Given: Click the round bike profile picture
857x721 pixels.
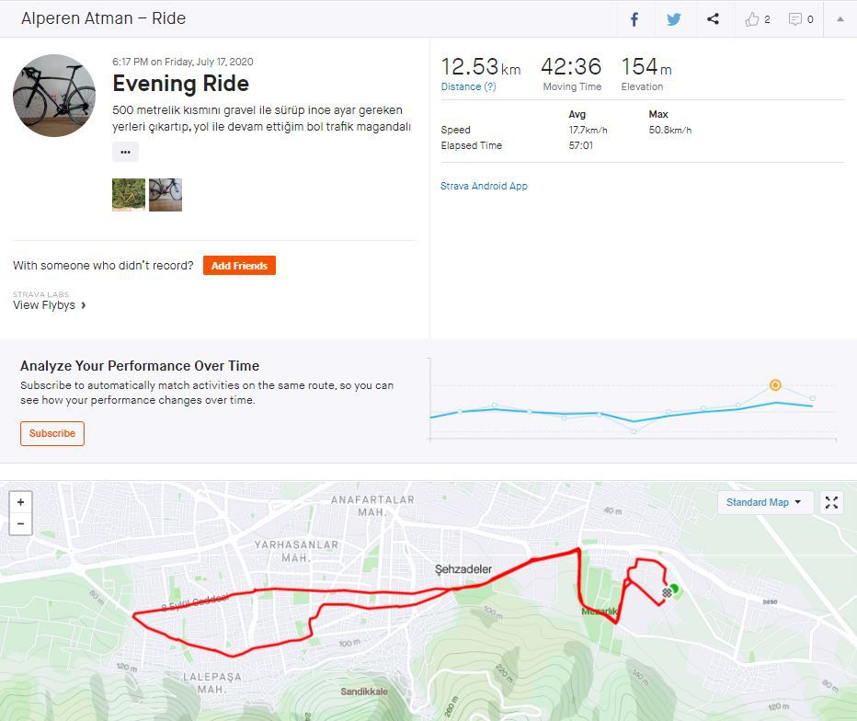Looking at the screenshot, I should [54, 96].
